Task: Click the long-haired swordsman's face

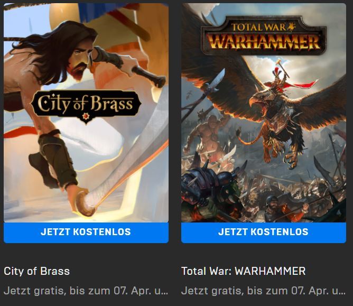Action: tap(80, 60)
